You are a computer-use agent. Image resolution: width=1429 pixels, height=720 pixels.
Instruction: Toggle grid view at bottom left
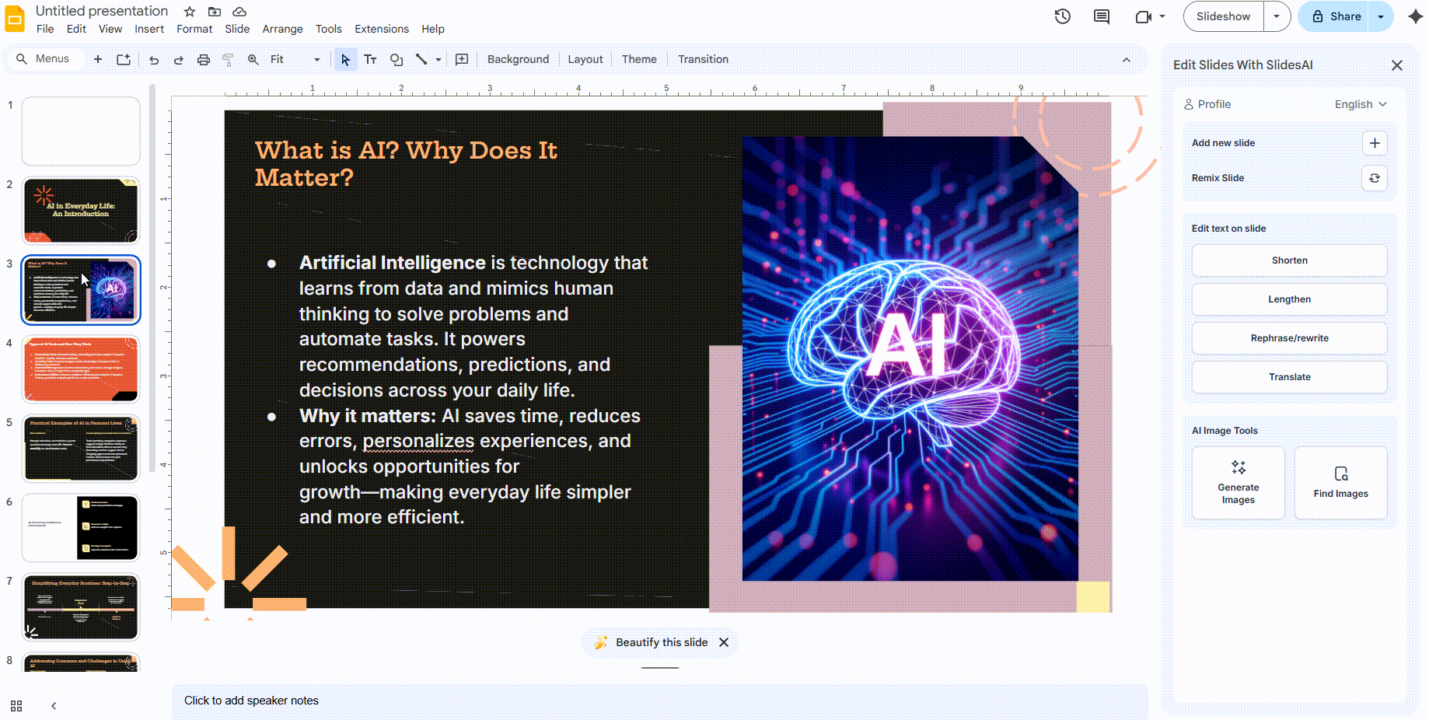pyautogui.click(x=16, y=706)
